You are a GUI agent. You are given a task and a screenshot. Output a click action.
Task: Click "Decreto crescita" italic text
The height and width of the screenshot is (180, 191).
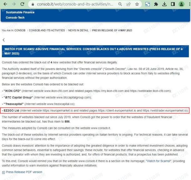90,69
